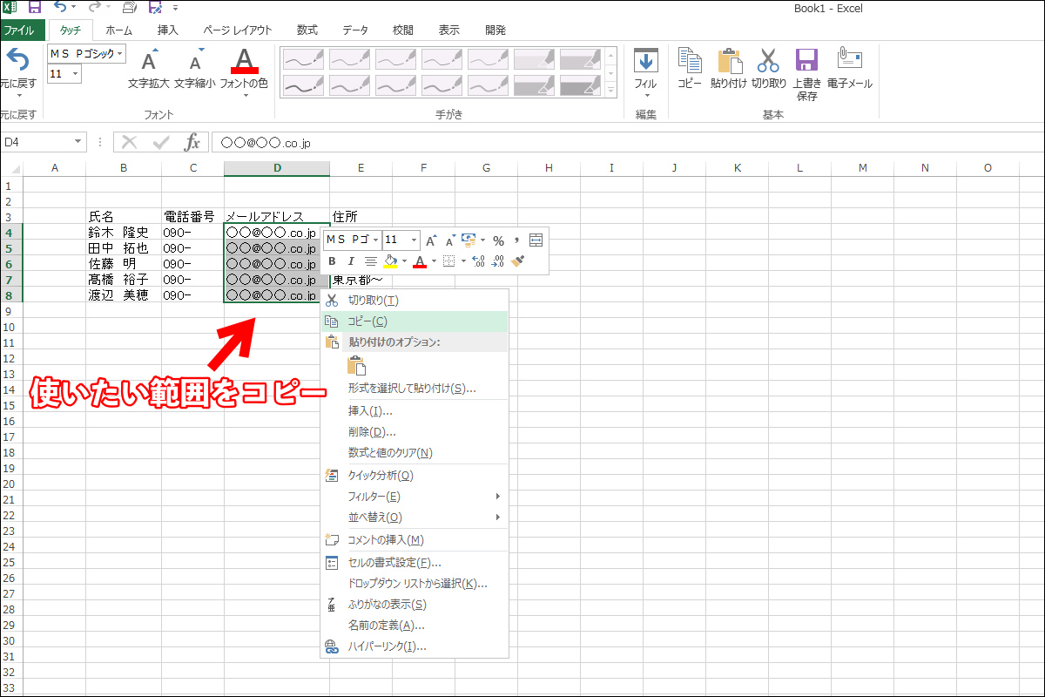Click shrink font A icon in mini toolbar

(450, 240)
